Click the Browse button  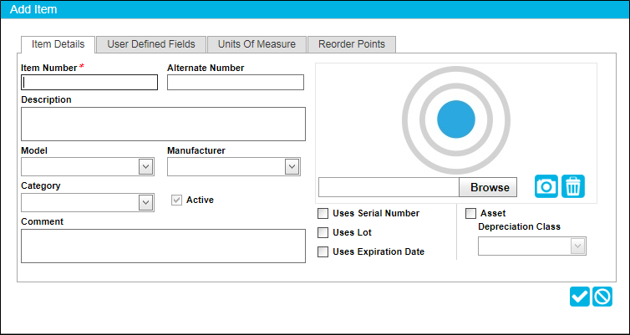488,187
